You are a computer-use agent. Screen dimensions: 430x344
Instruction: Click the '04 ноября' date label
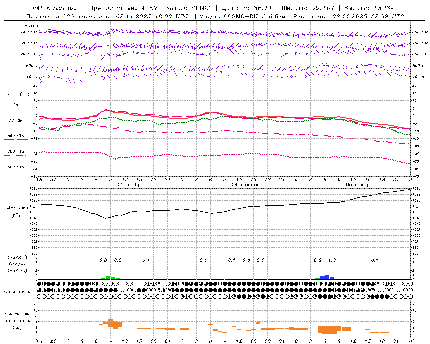(x=245, y=185)
